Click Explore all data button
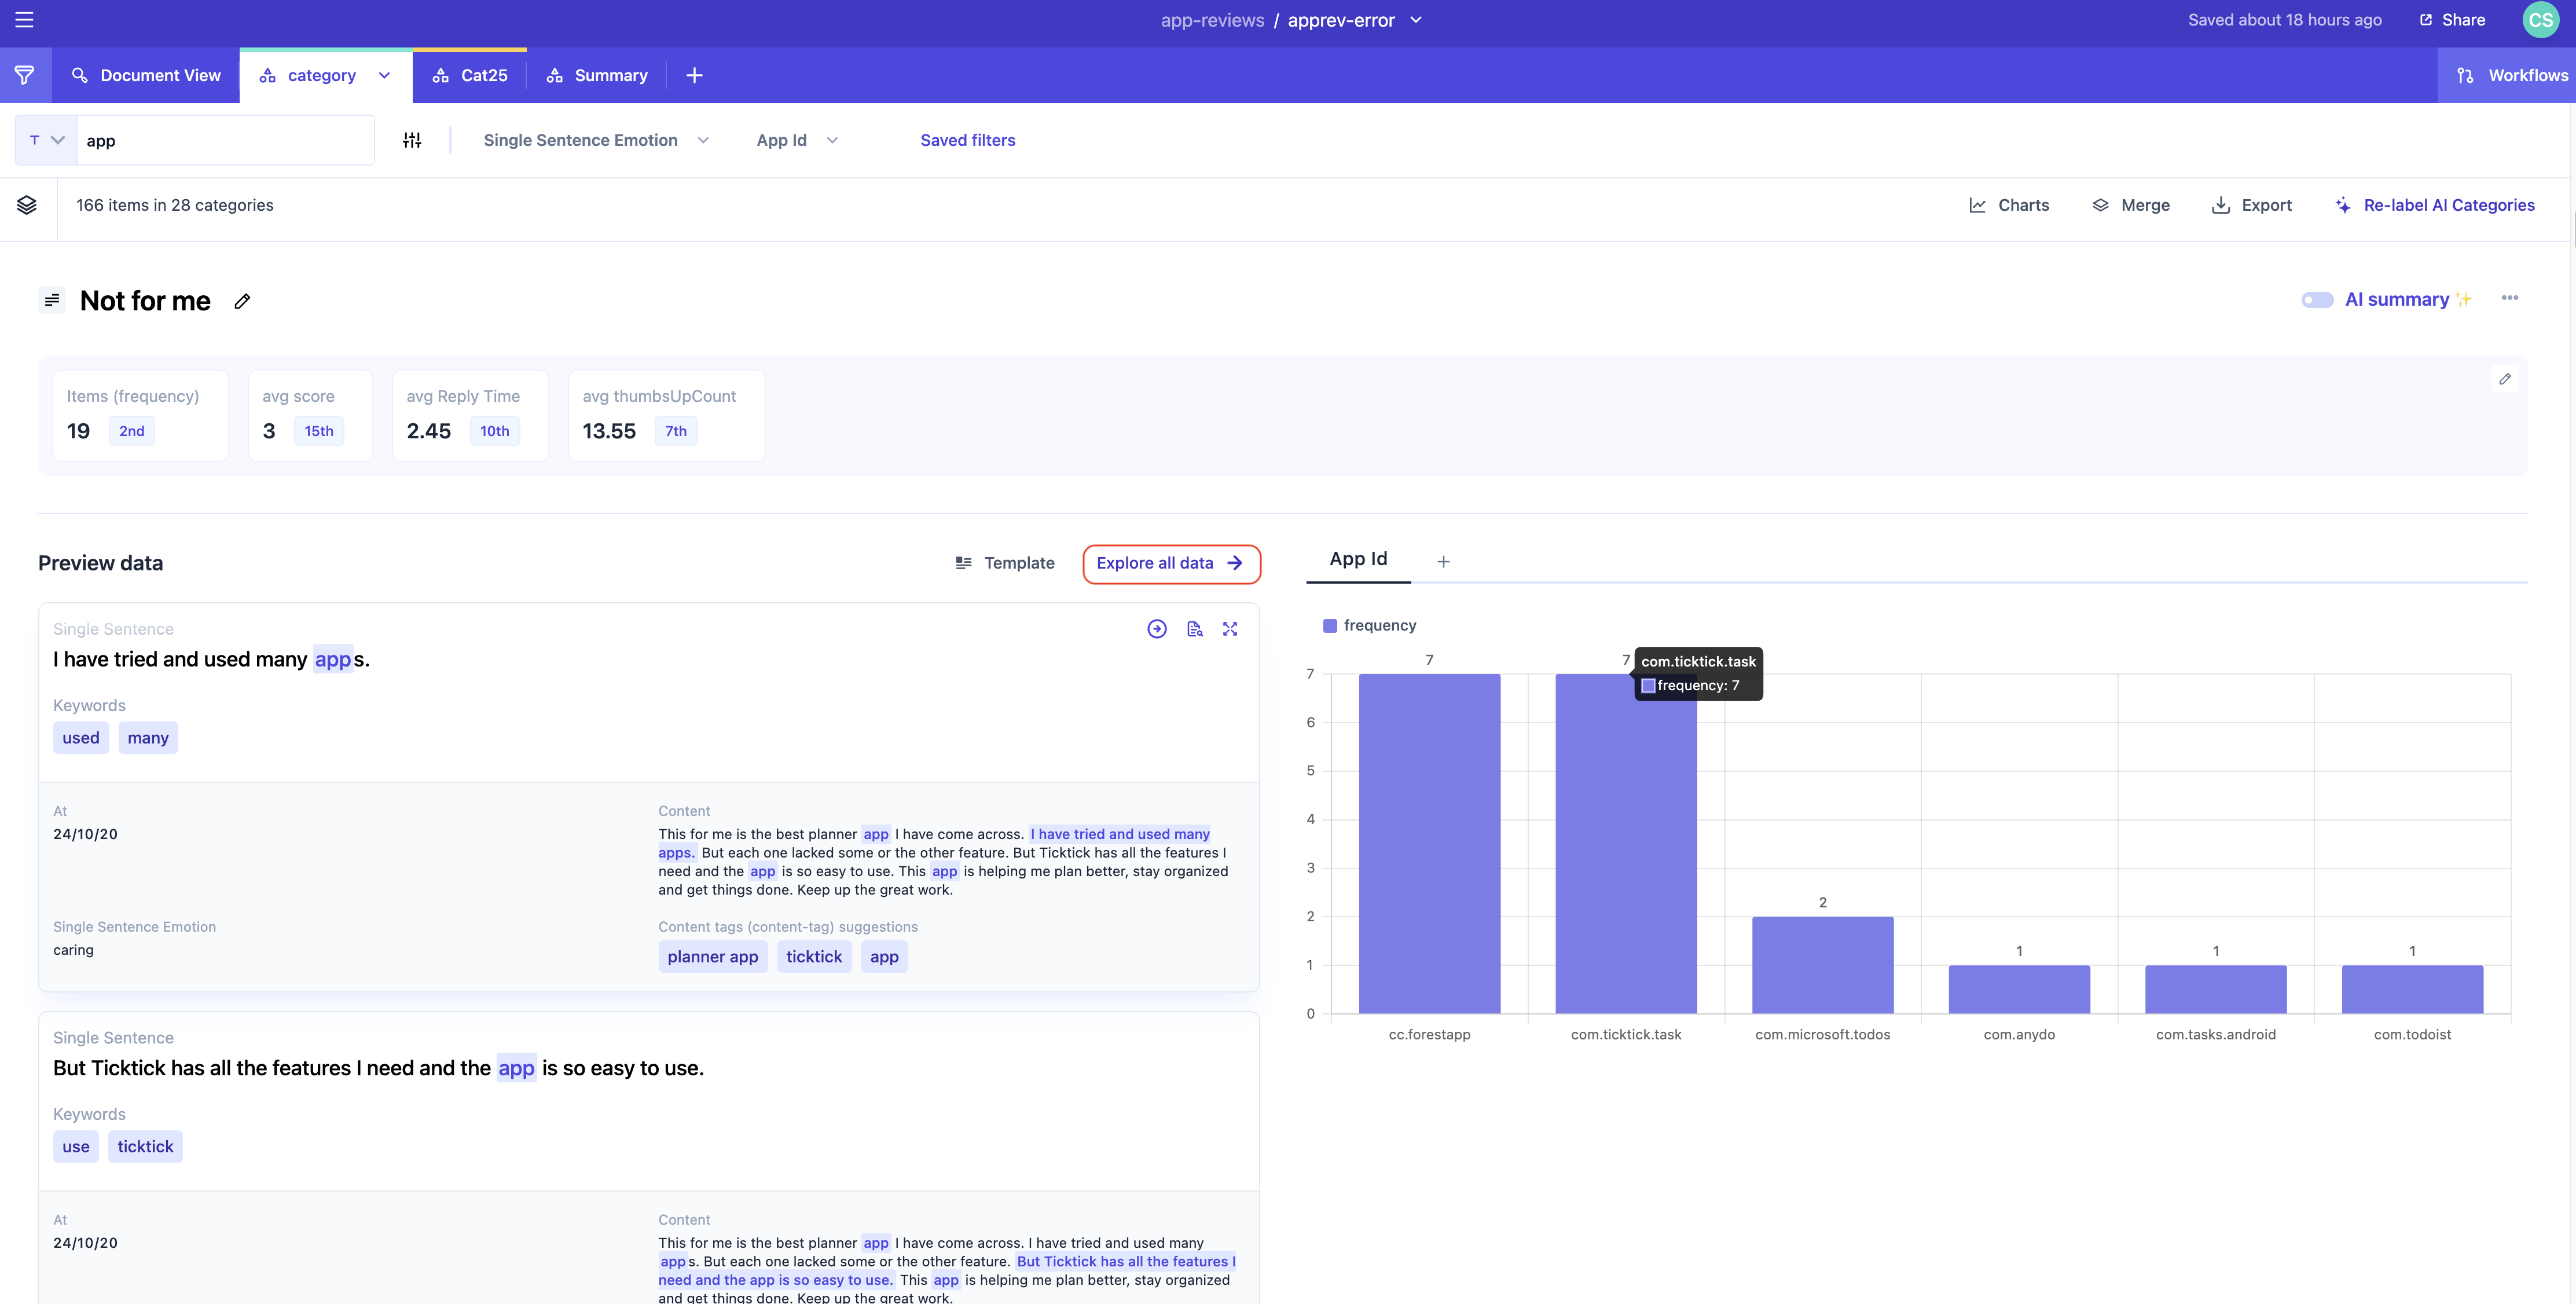Viewport: 2576px width, 1304px height. (x=1170, y=563)
